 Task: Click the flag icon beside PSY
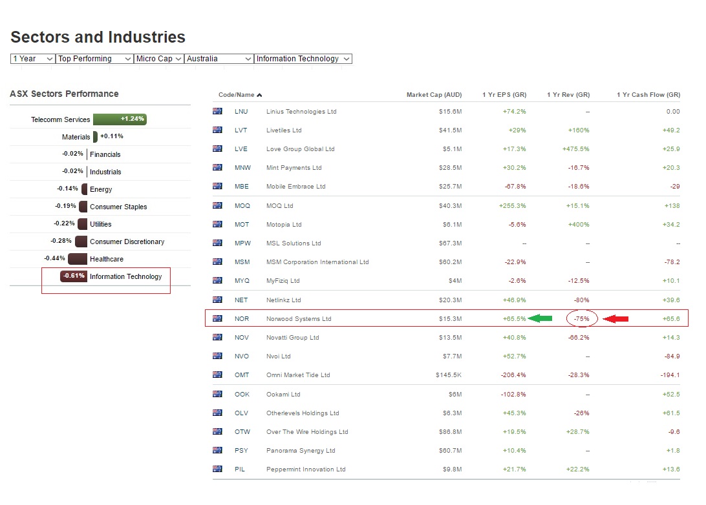pyautogui.click(x=217, y=450)
